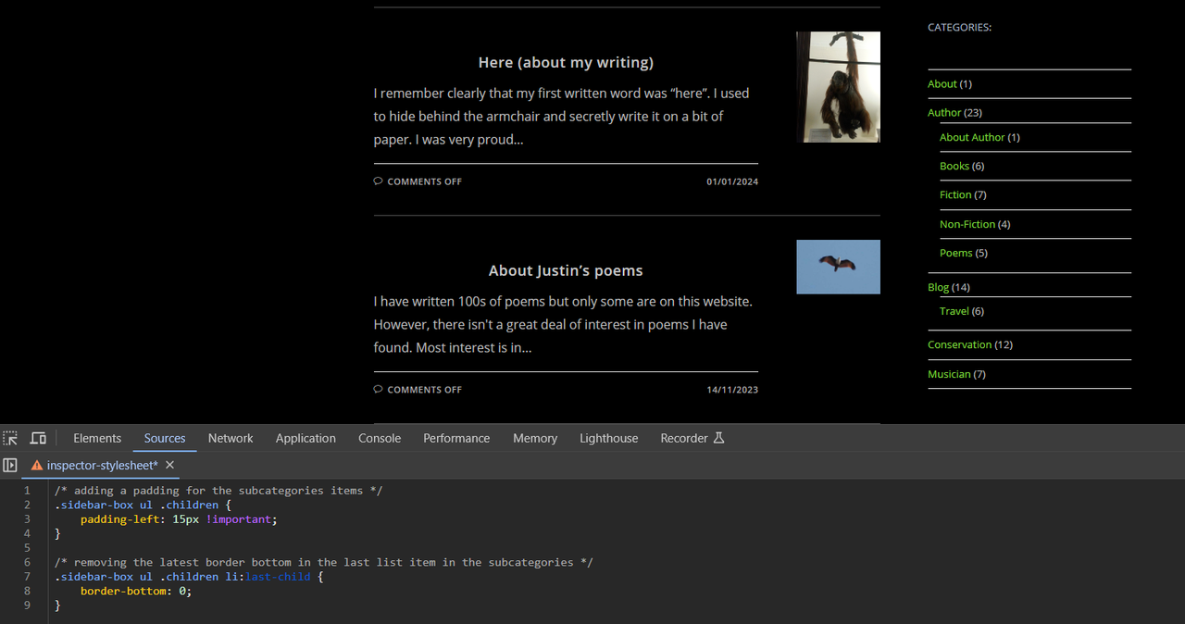Click 'COMMENTS OFF' under first post
Screen dimensions: 1185x624
(x=424, y=181)
